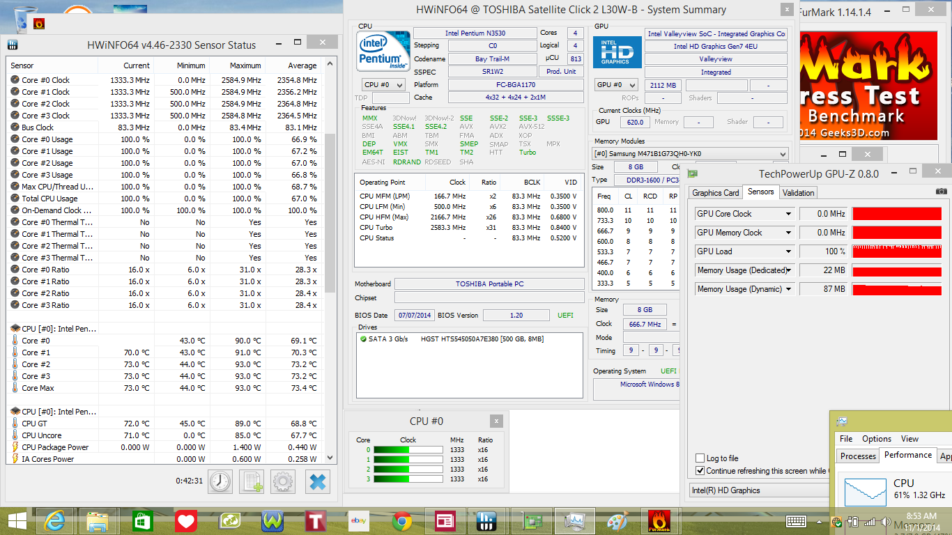Image resolution: width=952 pixels, height=535 pixels.
Task: Select the Sensors tab in GPU-Z
Action: pyautogui.click(x=760, y=192)
